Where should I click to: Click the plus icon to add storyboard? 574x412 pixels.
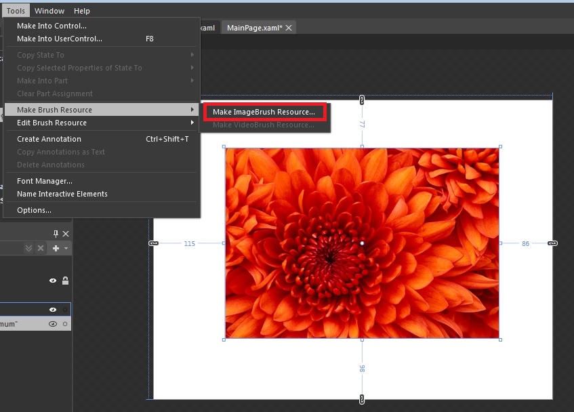56,249
